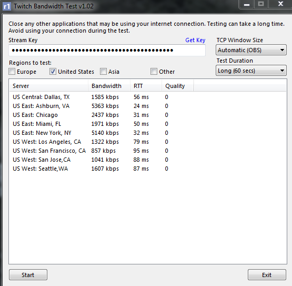Click the 79 ms RTT value
Viewport: 292px width, 286px height.
click(141, 142)
